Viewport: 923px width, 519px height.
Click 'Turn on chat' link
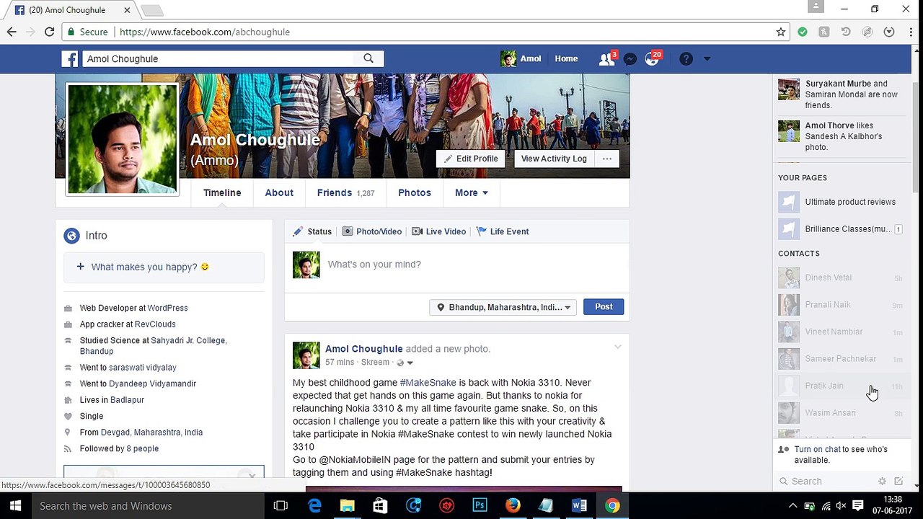click(818, 449)
